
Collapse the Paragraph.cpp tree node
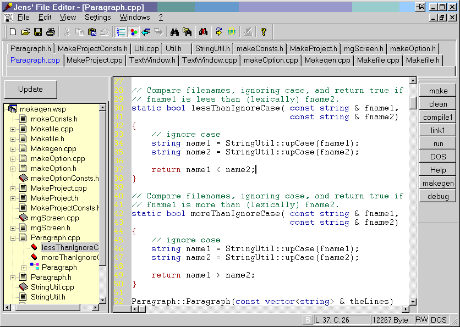(13, 238)
